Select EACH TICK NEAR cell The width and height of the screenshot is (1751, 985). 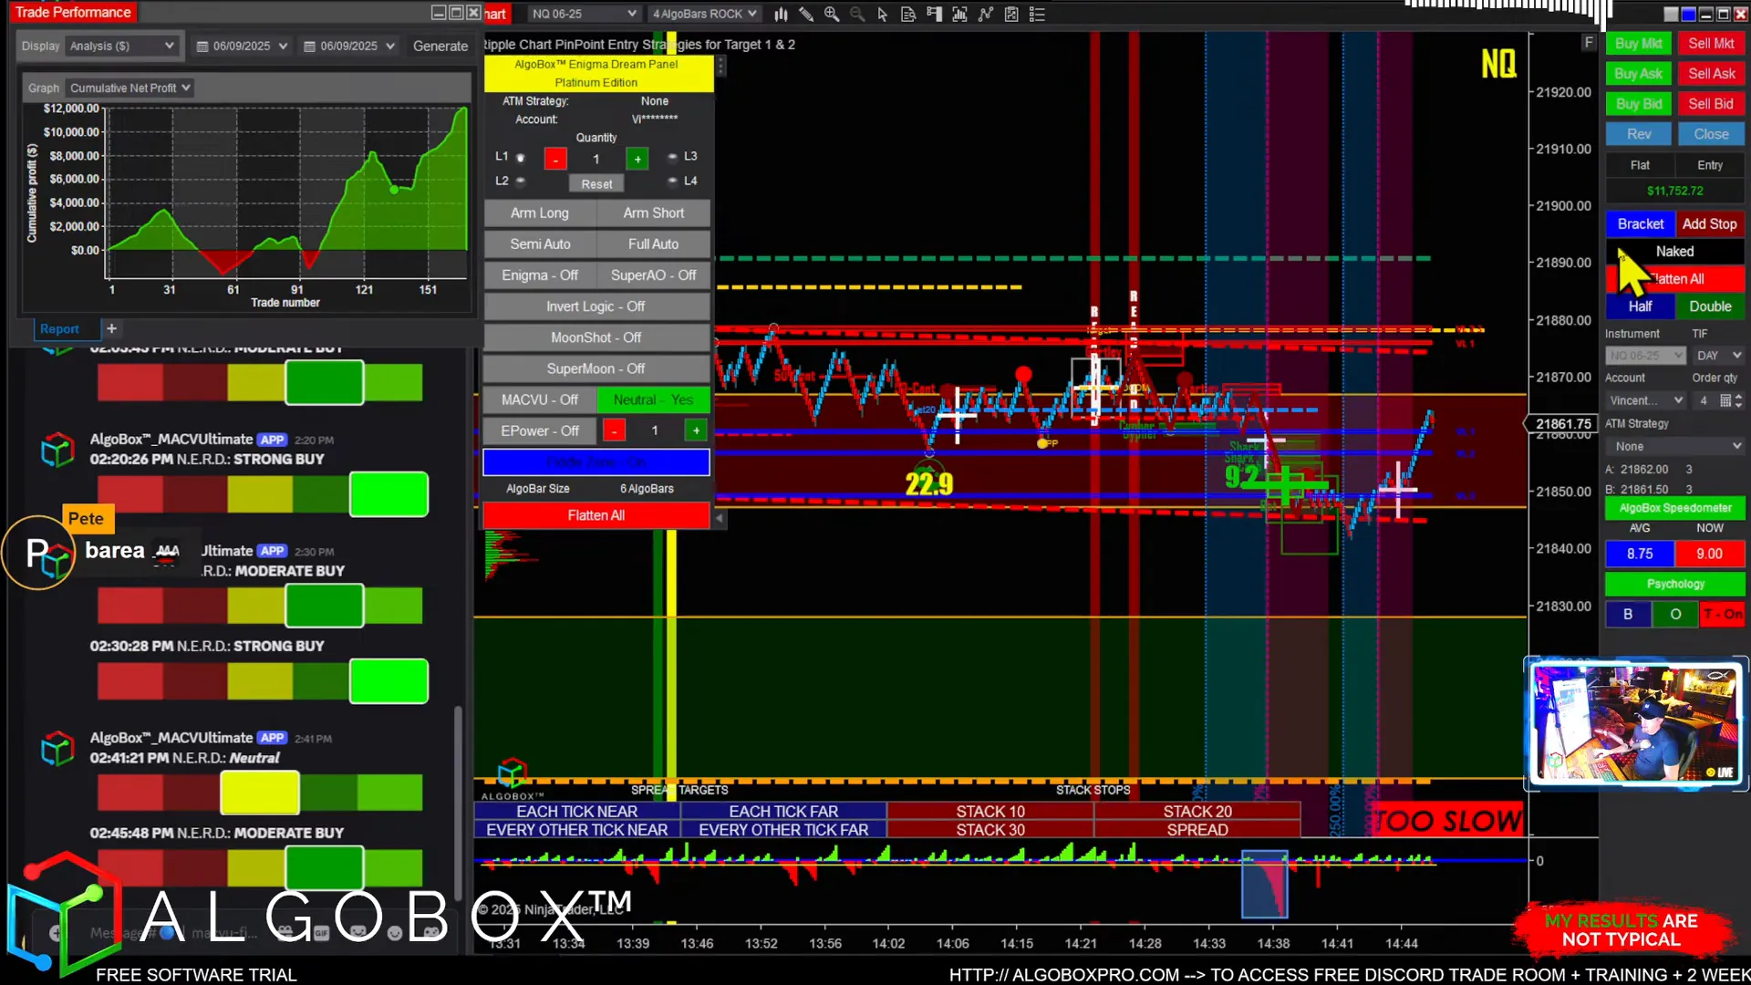[x=577, y=811]
